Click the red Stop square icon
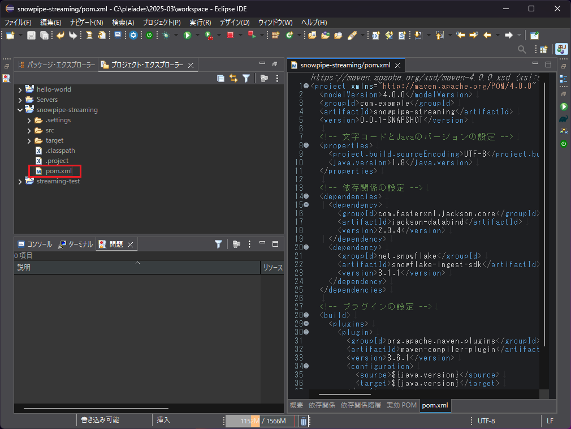The height and width of the screenshot is (429, 571). [x=230, y=35]
